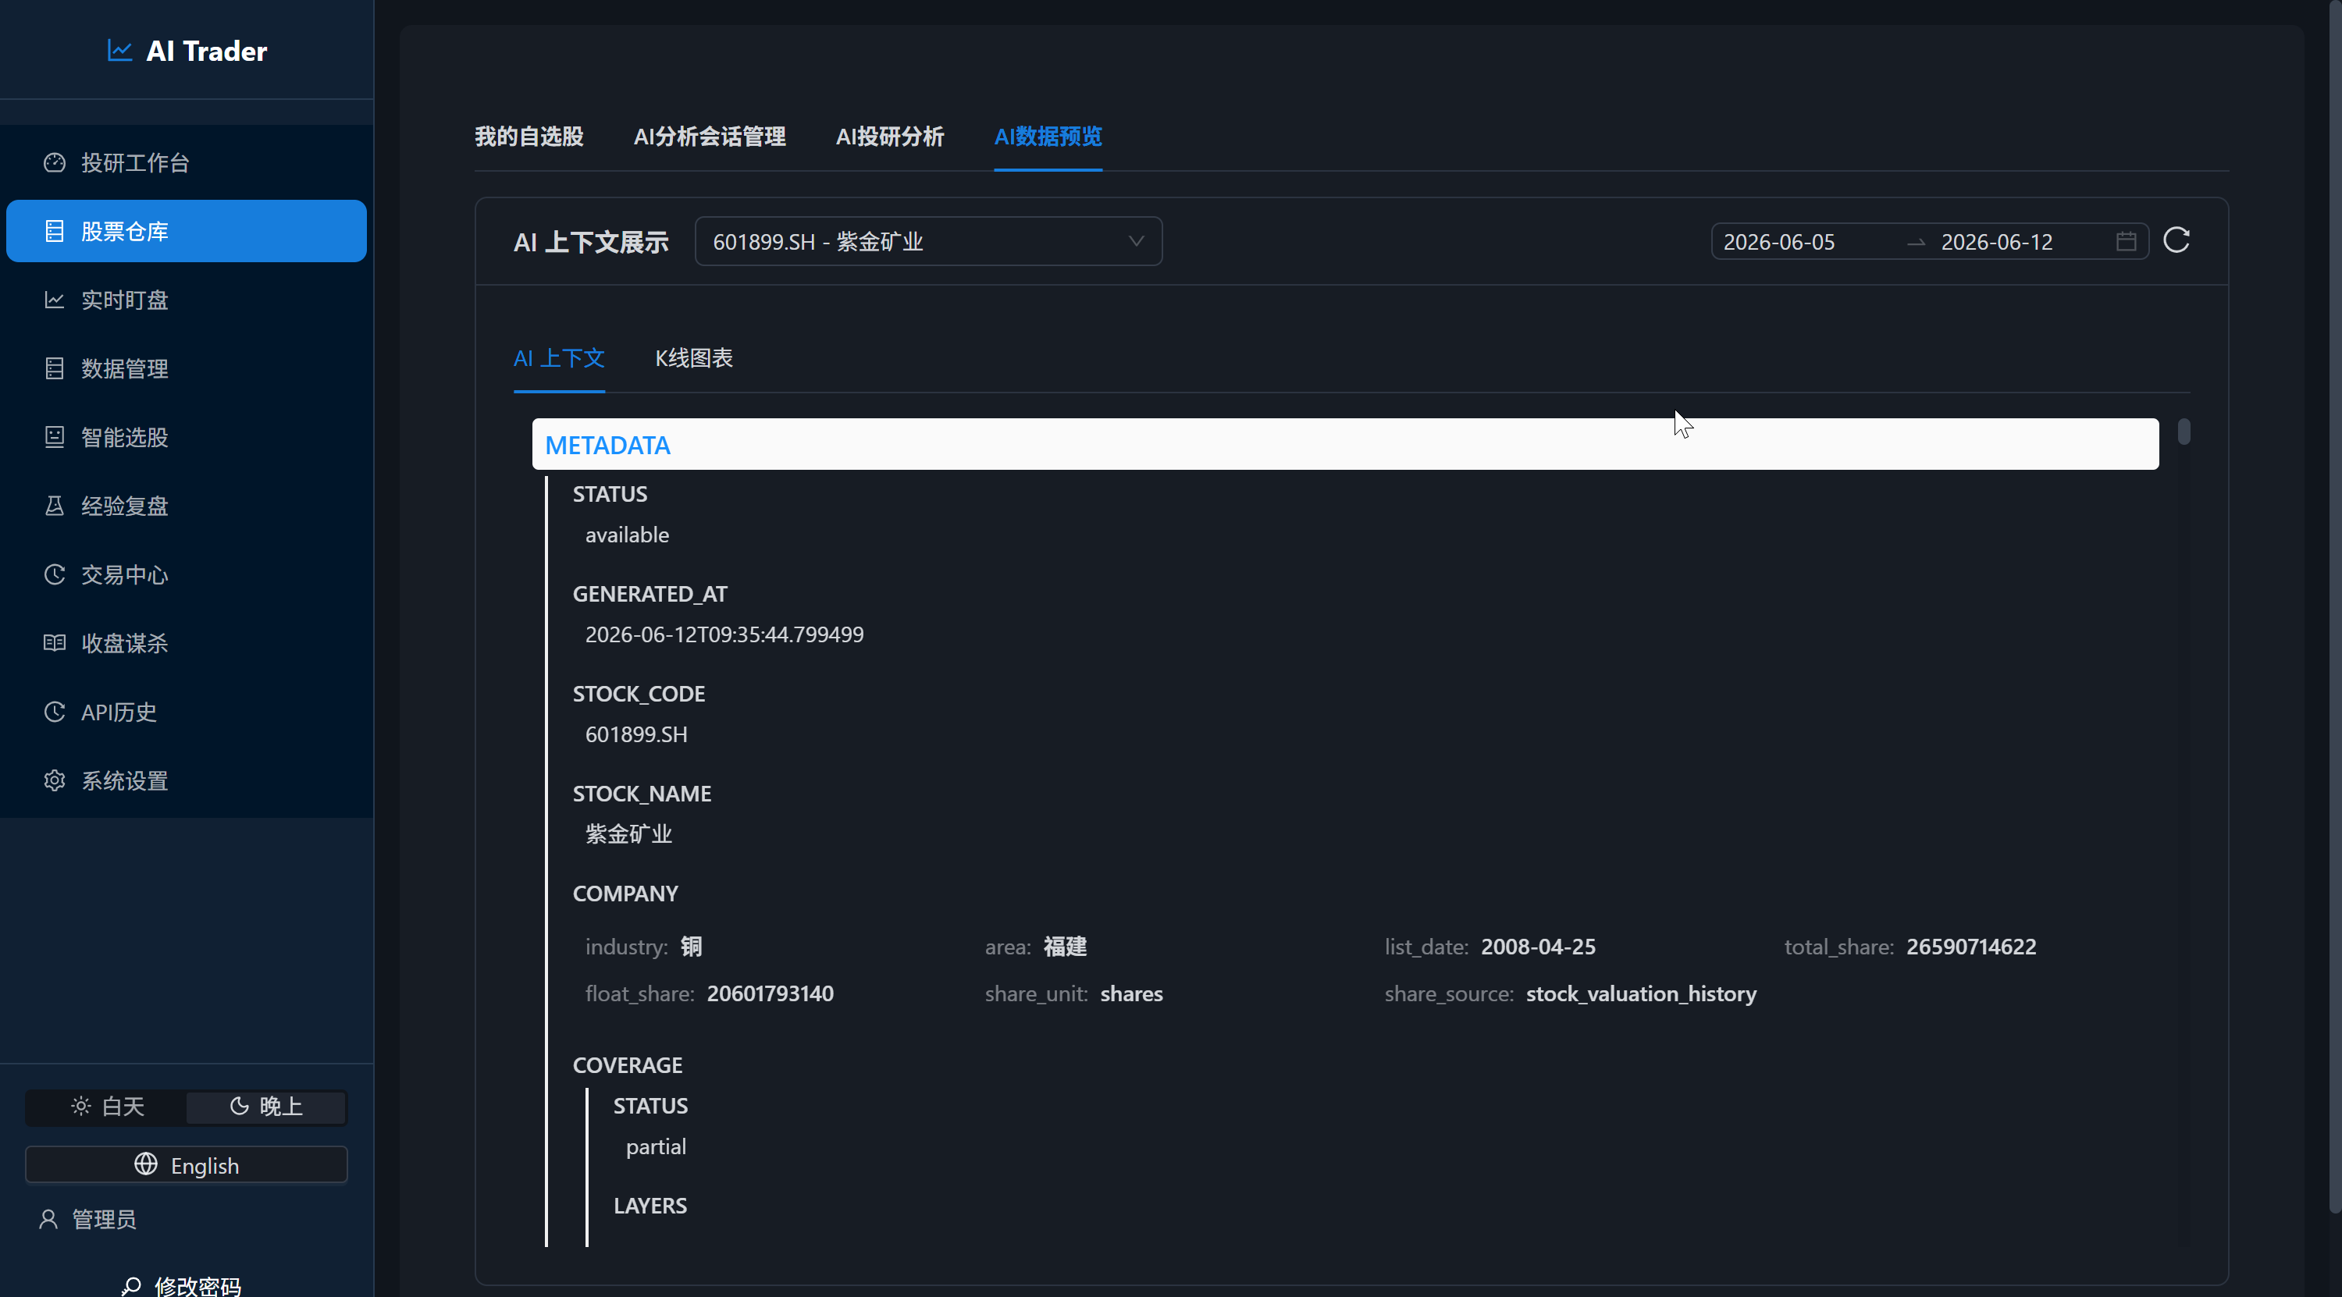Screen dimensions: 2342x1297
Task: Open 实时盯盘 menu item
Action: (x=187, y=300)
